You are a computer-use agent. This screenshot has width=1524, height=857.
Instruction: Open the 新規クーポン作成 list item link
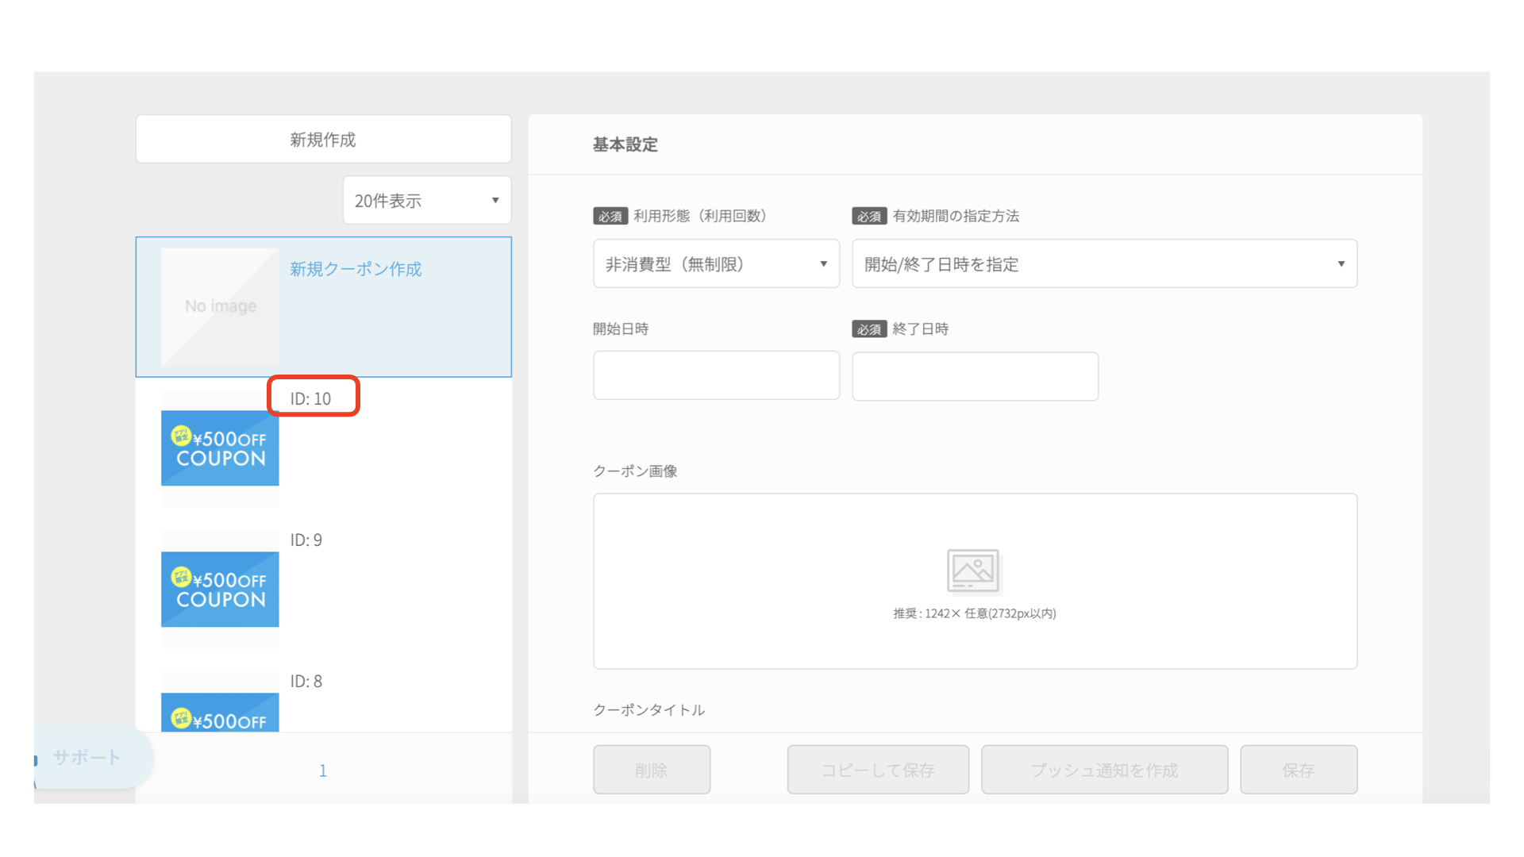point(356,270)
